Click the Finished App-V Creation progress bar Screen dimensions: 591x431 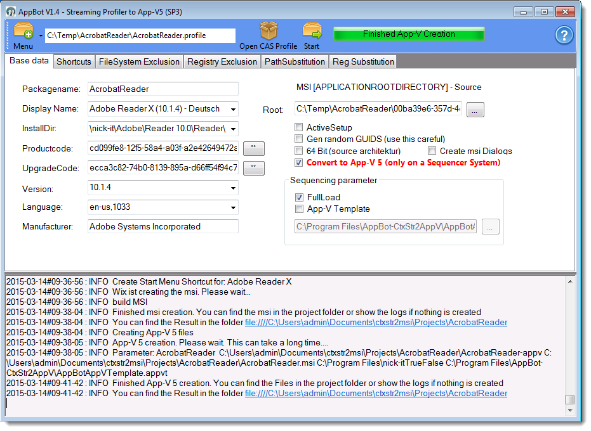point(409,34)
